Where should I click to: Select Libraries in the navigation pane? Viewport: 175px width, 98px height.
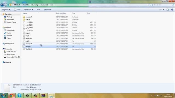click(8, 27)
